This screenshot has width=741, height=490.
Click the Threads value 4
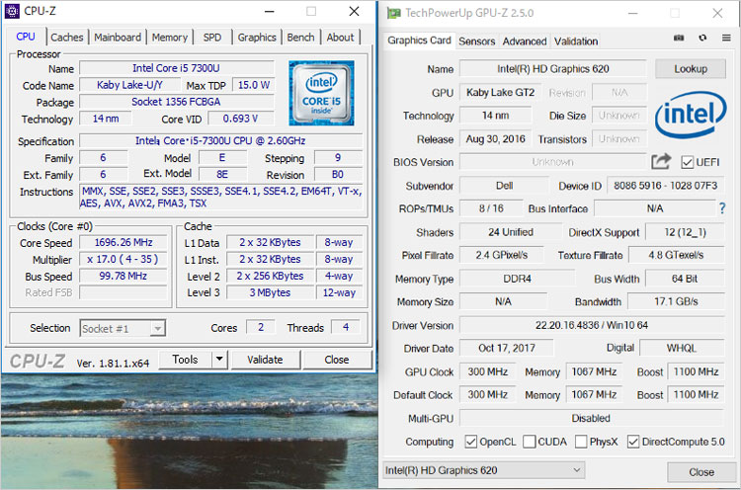(346, 327)
